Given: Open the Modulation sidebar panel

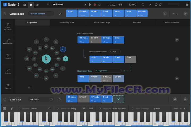Looking at the screenshot, I should point(8,42).
